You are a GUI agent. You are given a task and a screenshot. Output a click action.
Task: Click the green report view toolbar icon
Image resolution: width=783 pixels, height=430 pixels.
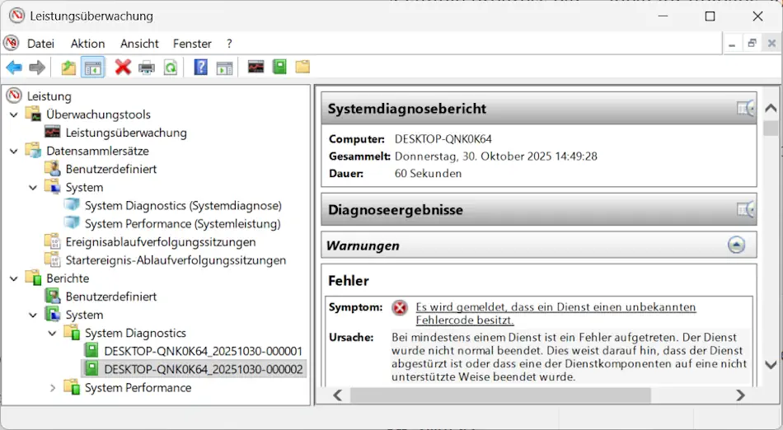coord(279,67)
